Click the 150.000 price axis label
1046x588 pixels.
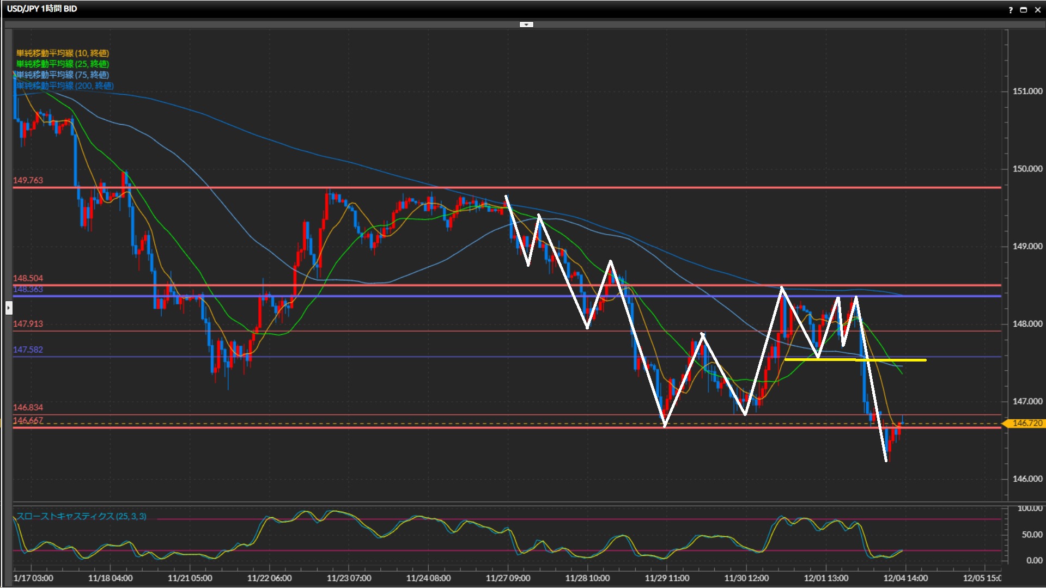point(1027,169)
